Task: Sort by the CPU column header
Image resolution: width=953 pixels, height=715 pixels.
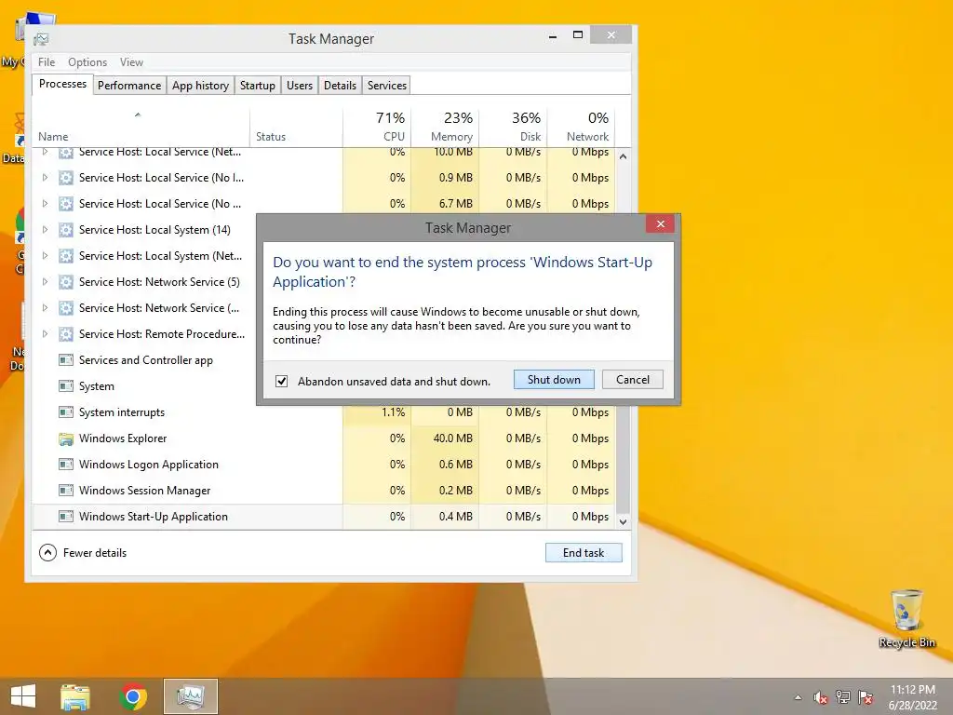Action: click(377, 128)
